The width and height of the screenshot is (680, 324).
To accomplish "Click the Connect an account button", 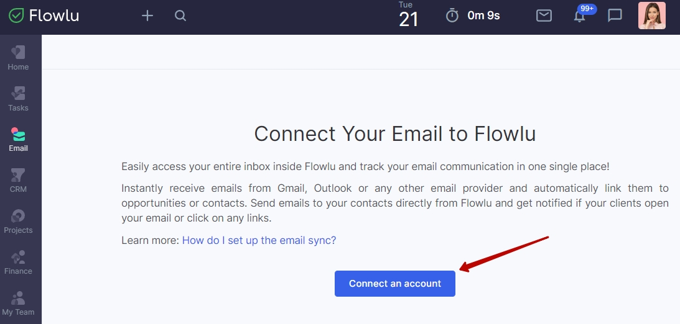I will (x=395, y=284).
